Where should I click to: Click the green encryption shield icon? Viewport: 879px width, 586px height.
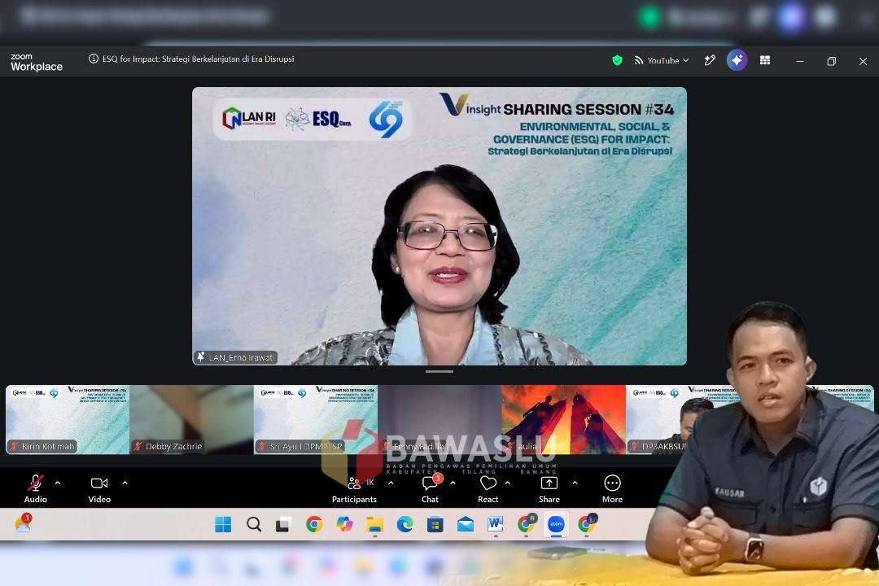click(x=617, y=60)
